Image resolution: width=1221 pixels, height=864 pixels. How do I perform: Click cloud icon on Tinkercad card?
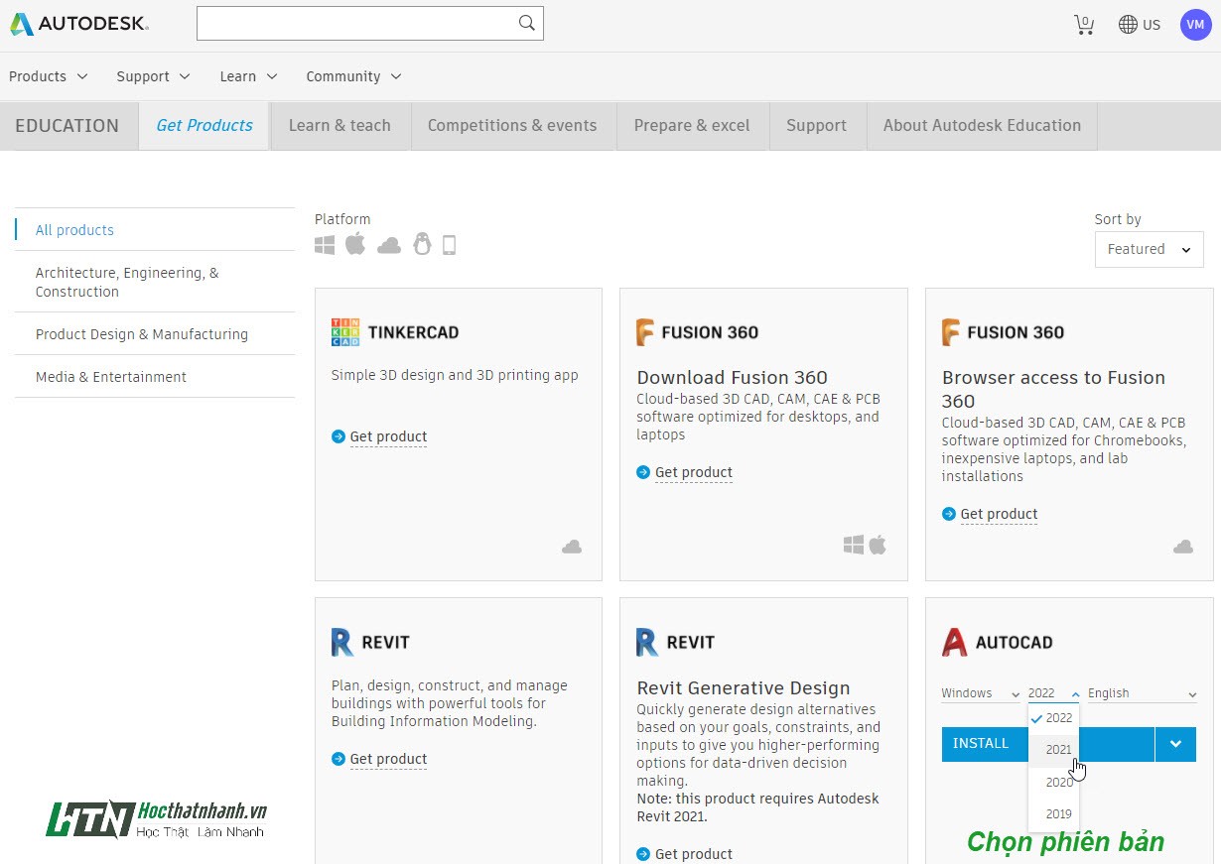pos(572,547)
